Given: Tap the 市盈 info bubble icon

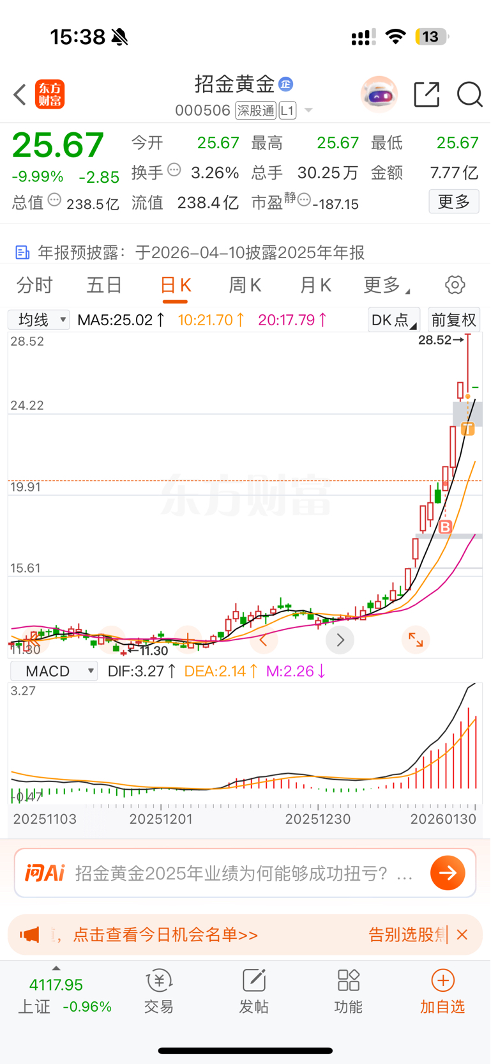Looking at the screenshot, I should pos(304,200).
